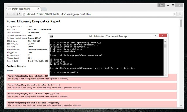Click Command Prompt scrollbar down arrow
This screenshot has height=112, width=187.
pos(165,74)
